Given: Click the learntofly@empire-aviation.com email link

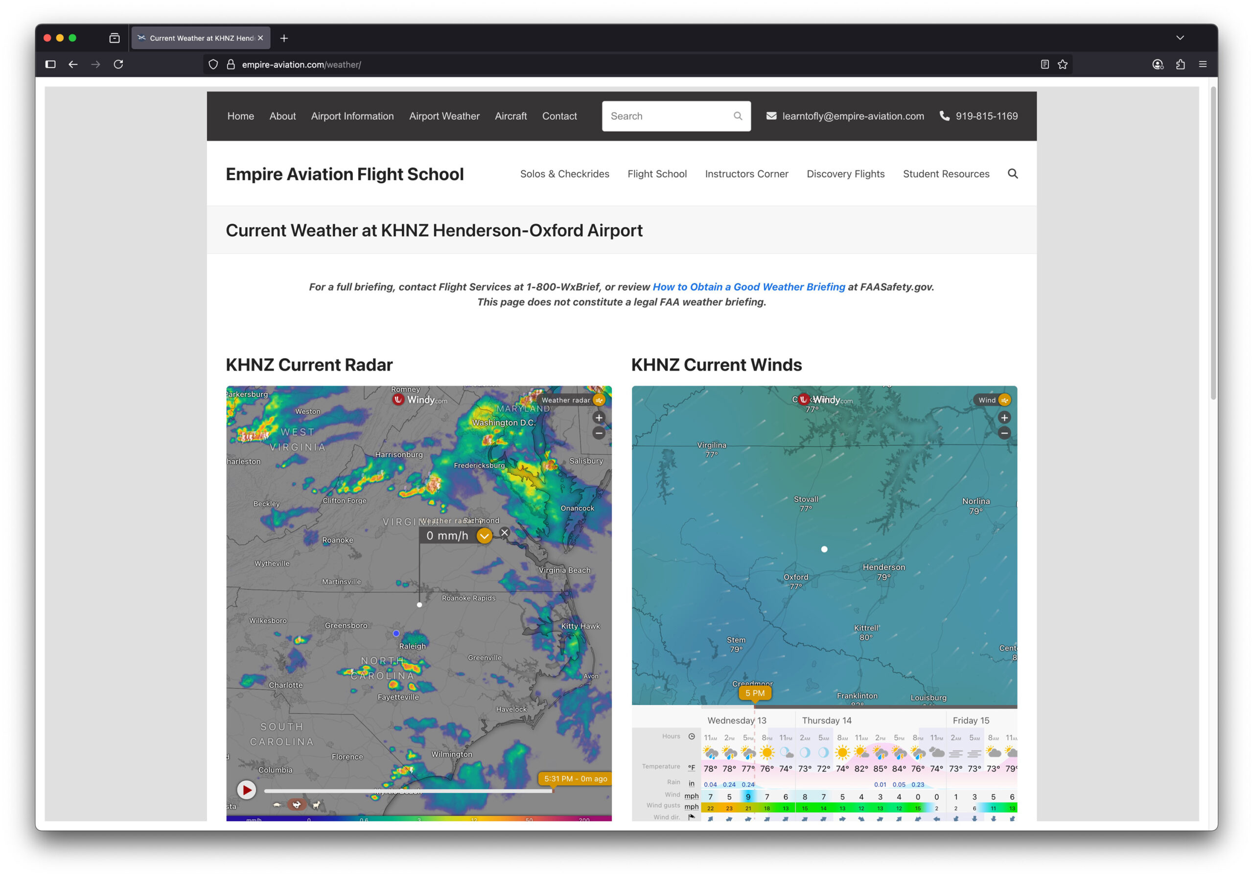Looking at the screenshot, I should 853,116.
